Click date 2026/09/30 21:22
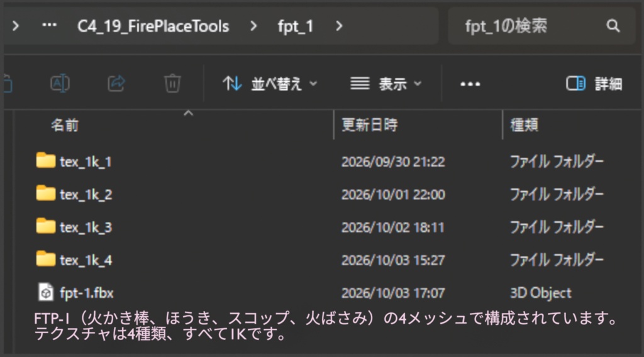The height and width of the screenshot is (357, 644). 393,162
